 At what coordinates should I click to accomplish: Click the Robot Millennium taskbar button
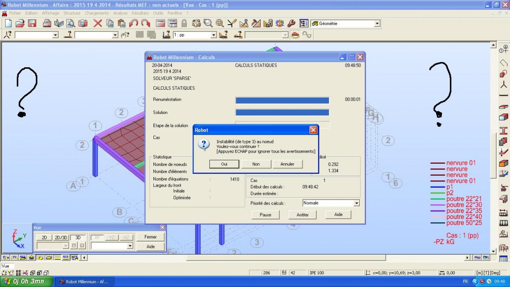(84, 281)
